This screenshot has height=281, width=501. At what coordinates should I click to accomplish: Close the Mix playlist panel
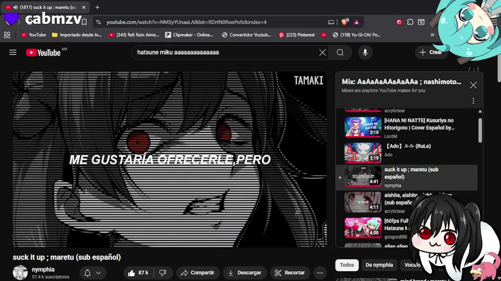pos(473,85)
